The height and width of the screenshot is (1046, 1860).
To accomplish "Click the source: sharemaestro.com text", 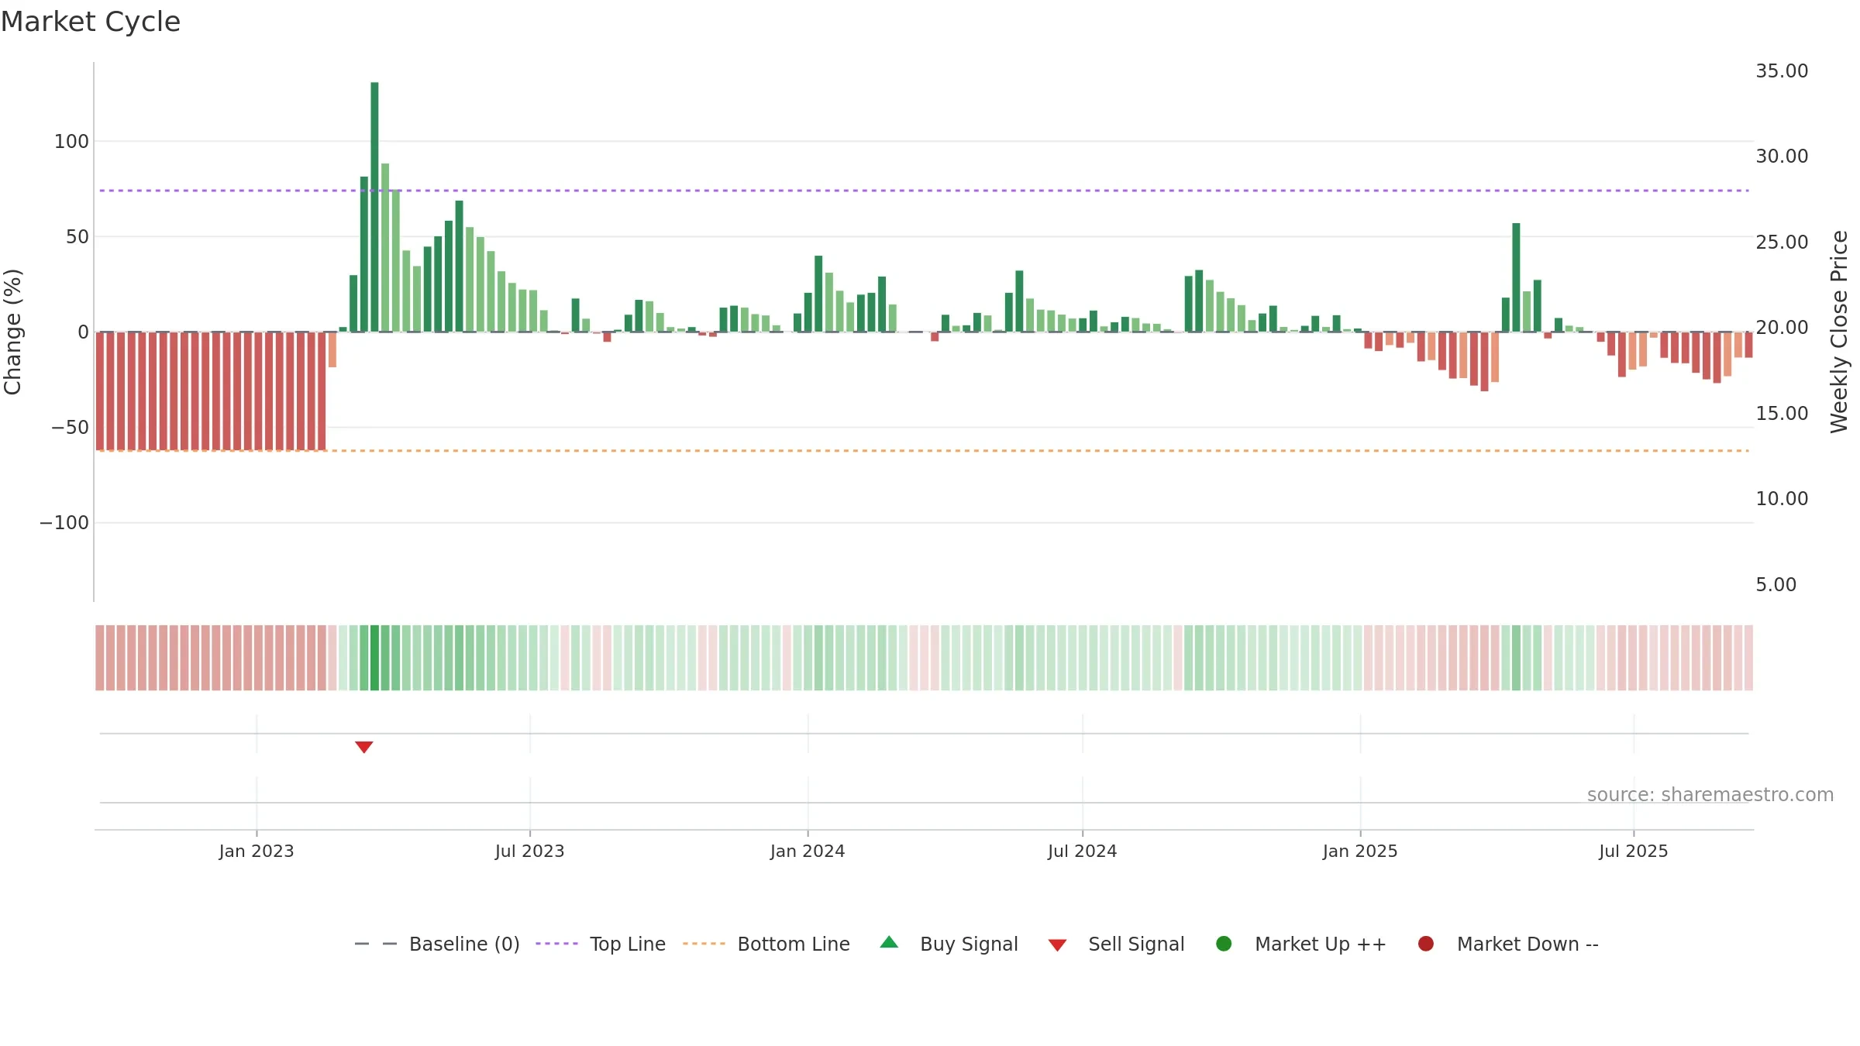I will pos(1710,794).
